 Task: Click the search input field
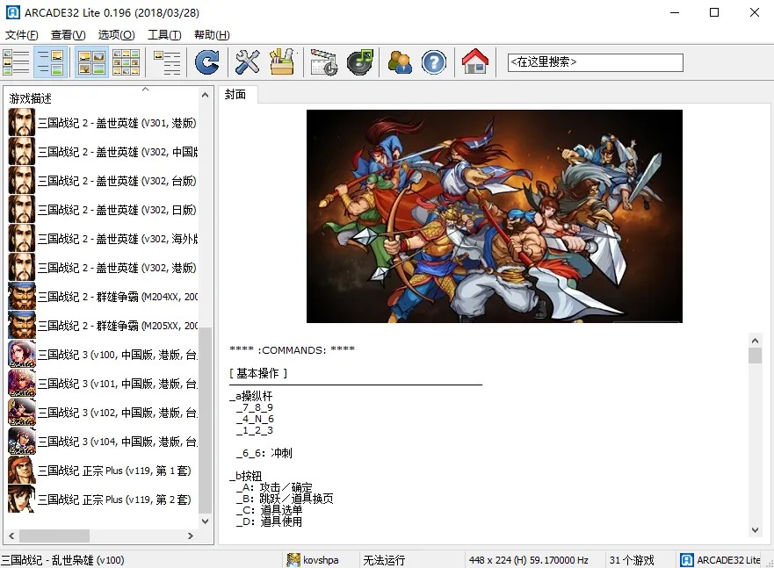coord(595,62)
